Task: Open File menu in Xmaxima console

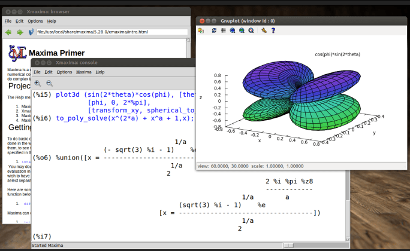Action: click(37, 72)
